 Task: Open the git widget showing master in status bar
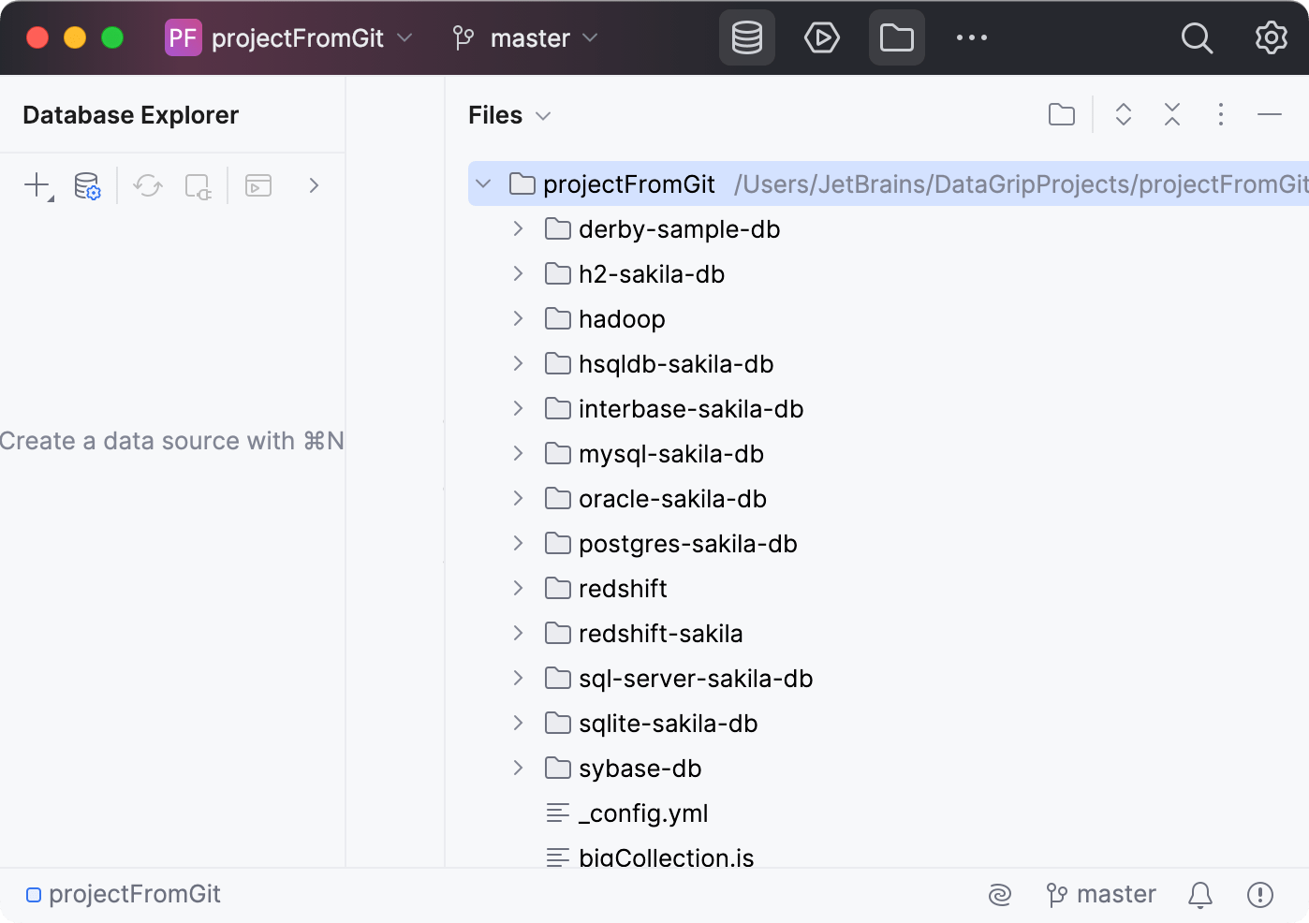click(x=1101, y=894)
